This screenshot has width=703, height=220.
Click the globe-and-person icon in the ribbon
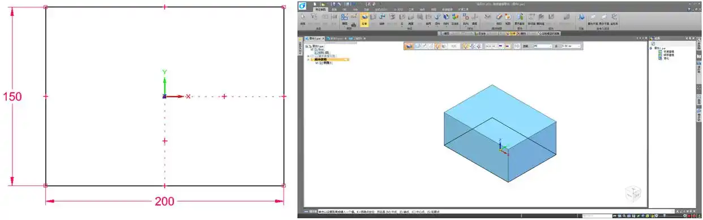click(x=581, y=18)
